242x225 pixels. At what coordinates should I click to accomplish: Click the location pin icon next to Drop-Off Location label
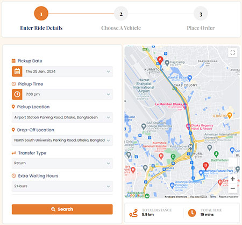[13, 130]
